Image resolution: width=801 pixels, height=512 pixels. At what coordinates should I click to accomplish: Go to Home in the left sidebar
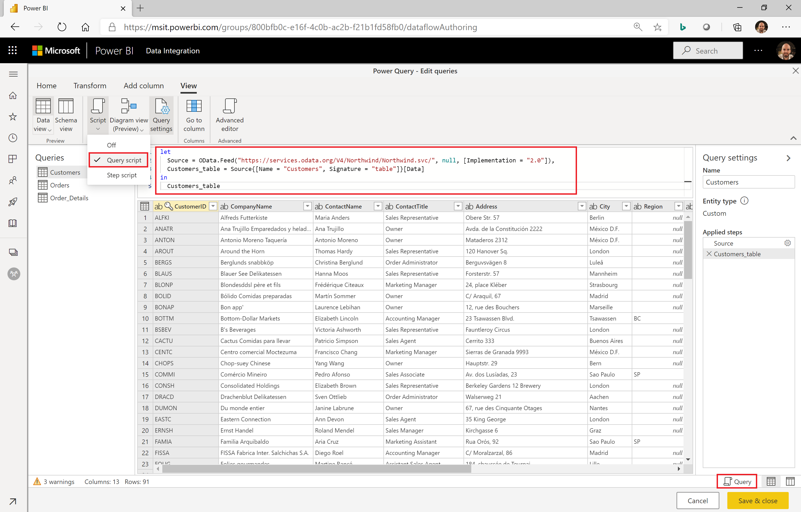[x=13, y=95]
